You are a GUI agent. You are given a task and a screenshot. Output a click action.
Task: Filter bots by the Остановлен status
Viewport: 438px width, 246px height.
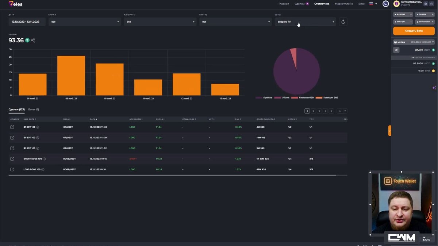tap(425, 22)
